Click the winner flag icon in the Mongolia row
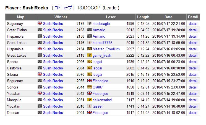This screenshot has height=125, width=206. [x=40, y=100]
